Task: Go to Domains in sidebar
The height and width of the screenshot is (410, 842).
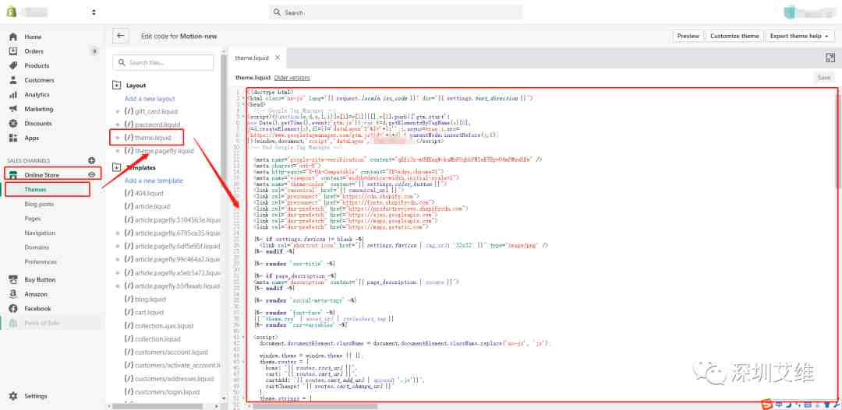Action: click(x=37, y=247)
